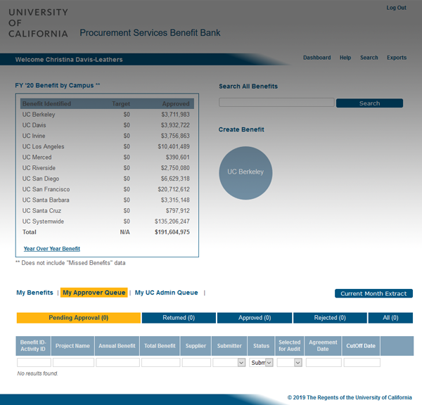Sort by Annual Benefit column header
Image resolution: width=422 pixels, height=405 pixels.
(117, 346)
